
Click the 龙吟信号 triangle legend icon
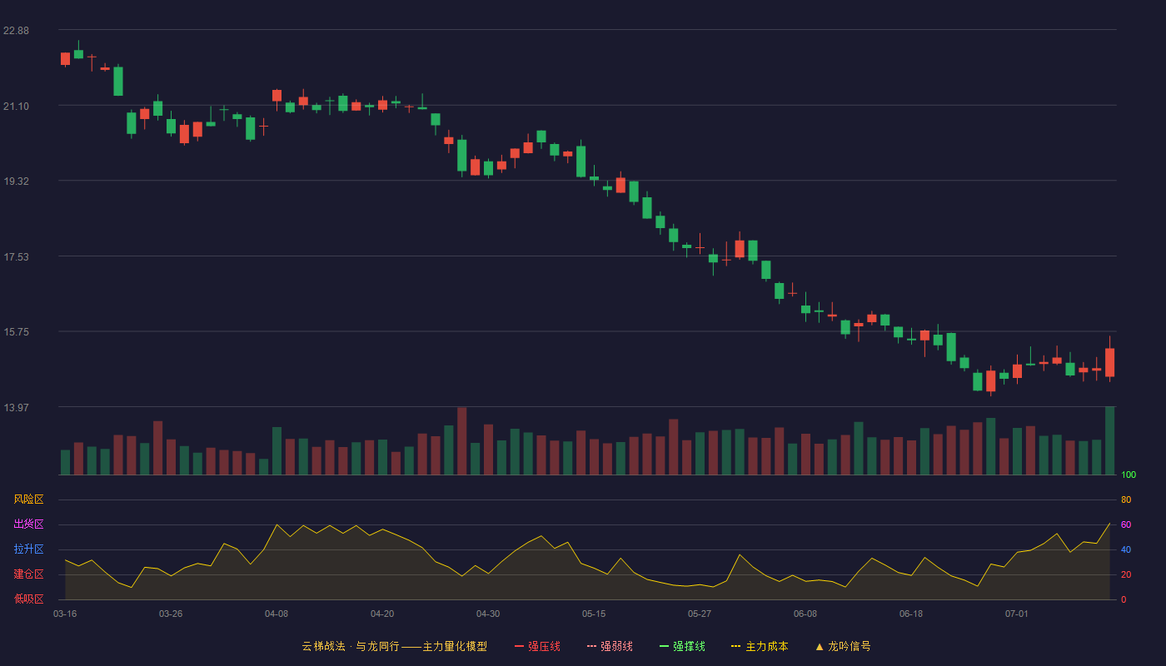(x=820, y=646)
